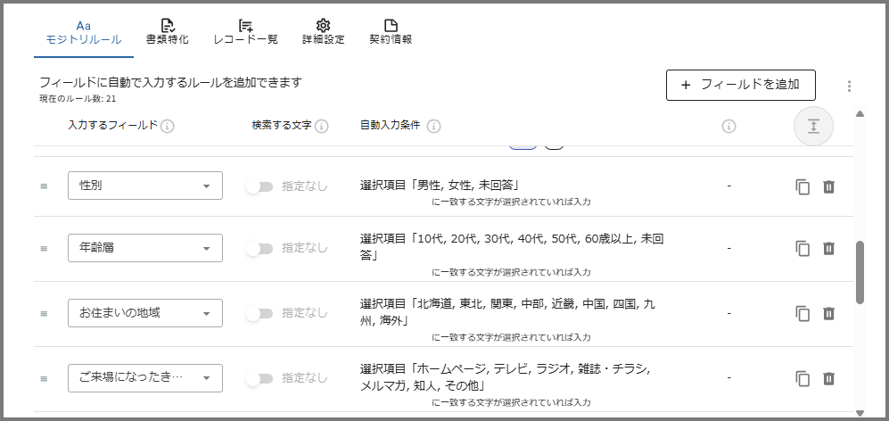Delete the 性別 rule row

828,186
